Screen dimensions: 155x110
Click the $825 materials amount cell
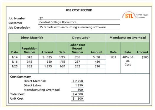click(x=47, y=57)
